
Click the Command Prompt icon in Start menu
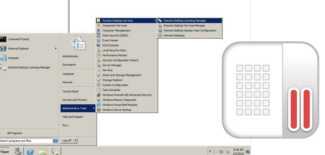tap(3, 39)
